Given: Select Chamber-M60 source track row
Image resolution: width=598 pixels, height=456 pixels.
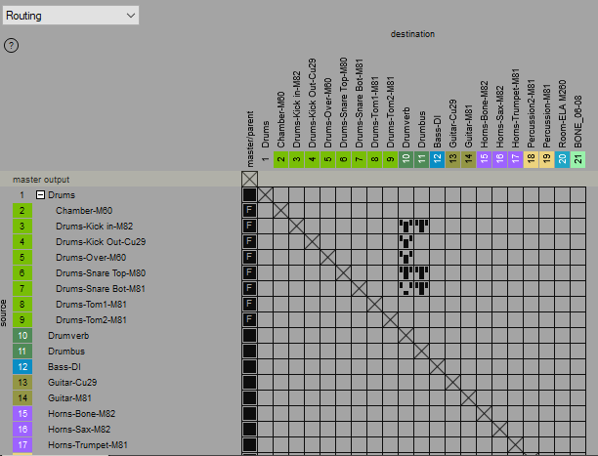Looking at the screenshot, I should coord(84,211).
